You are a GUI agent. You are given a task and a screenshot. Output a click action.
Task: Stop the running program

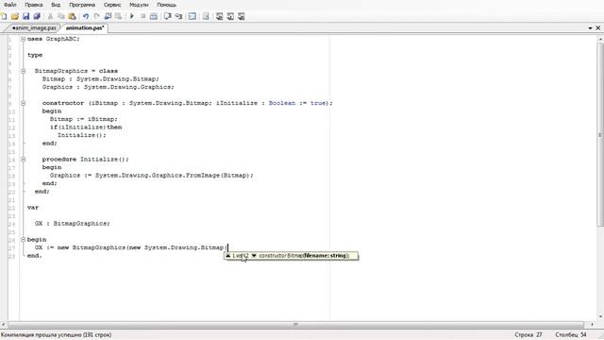click(143, 16)
